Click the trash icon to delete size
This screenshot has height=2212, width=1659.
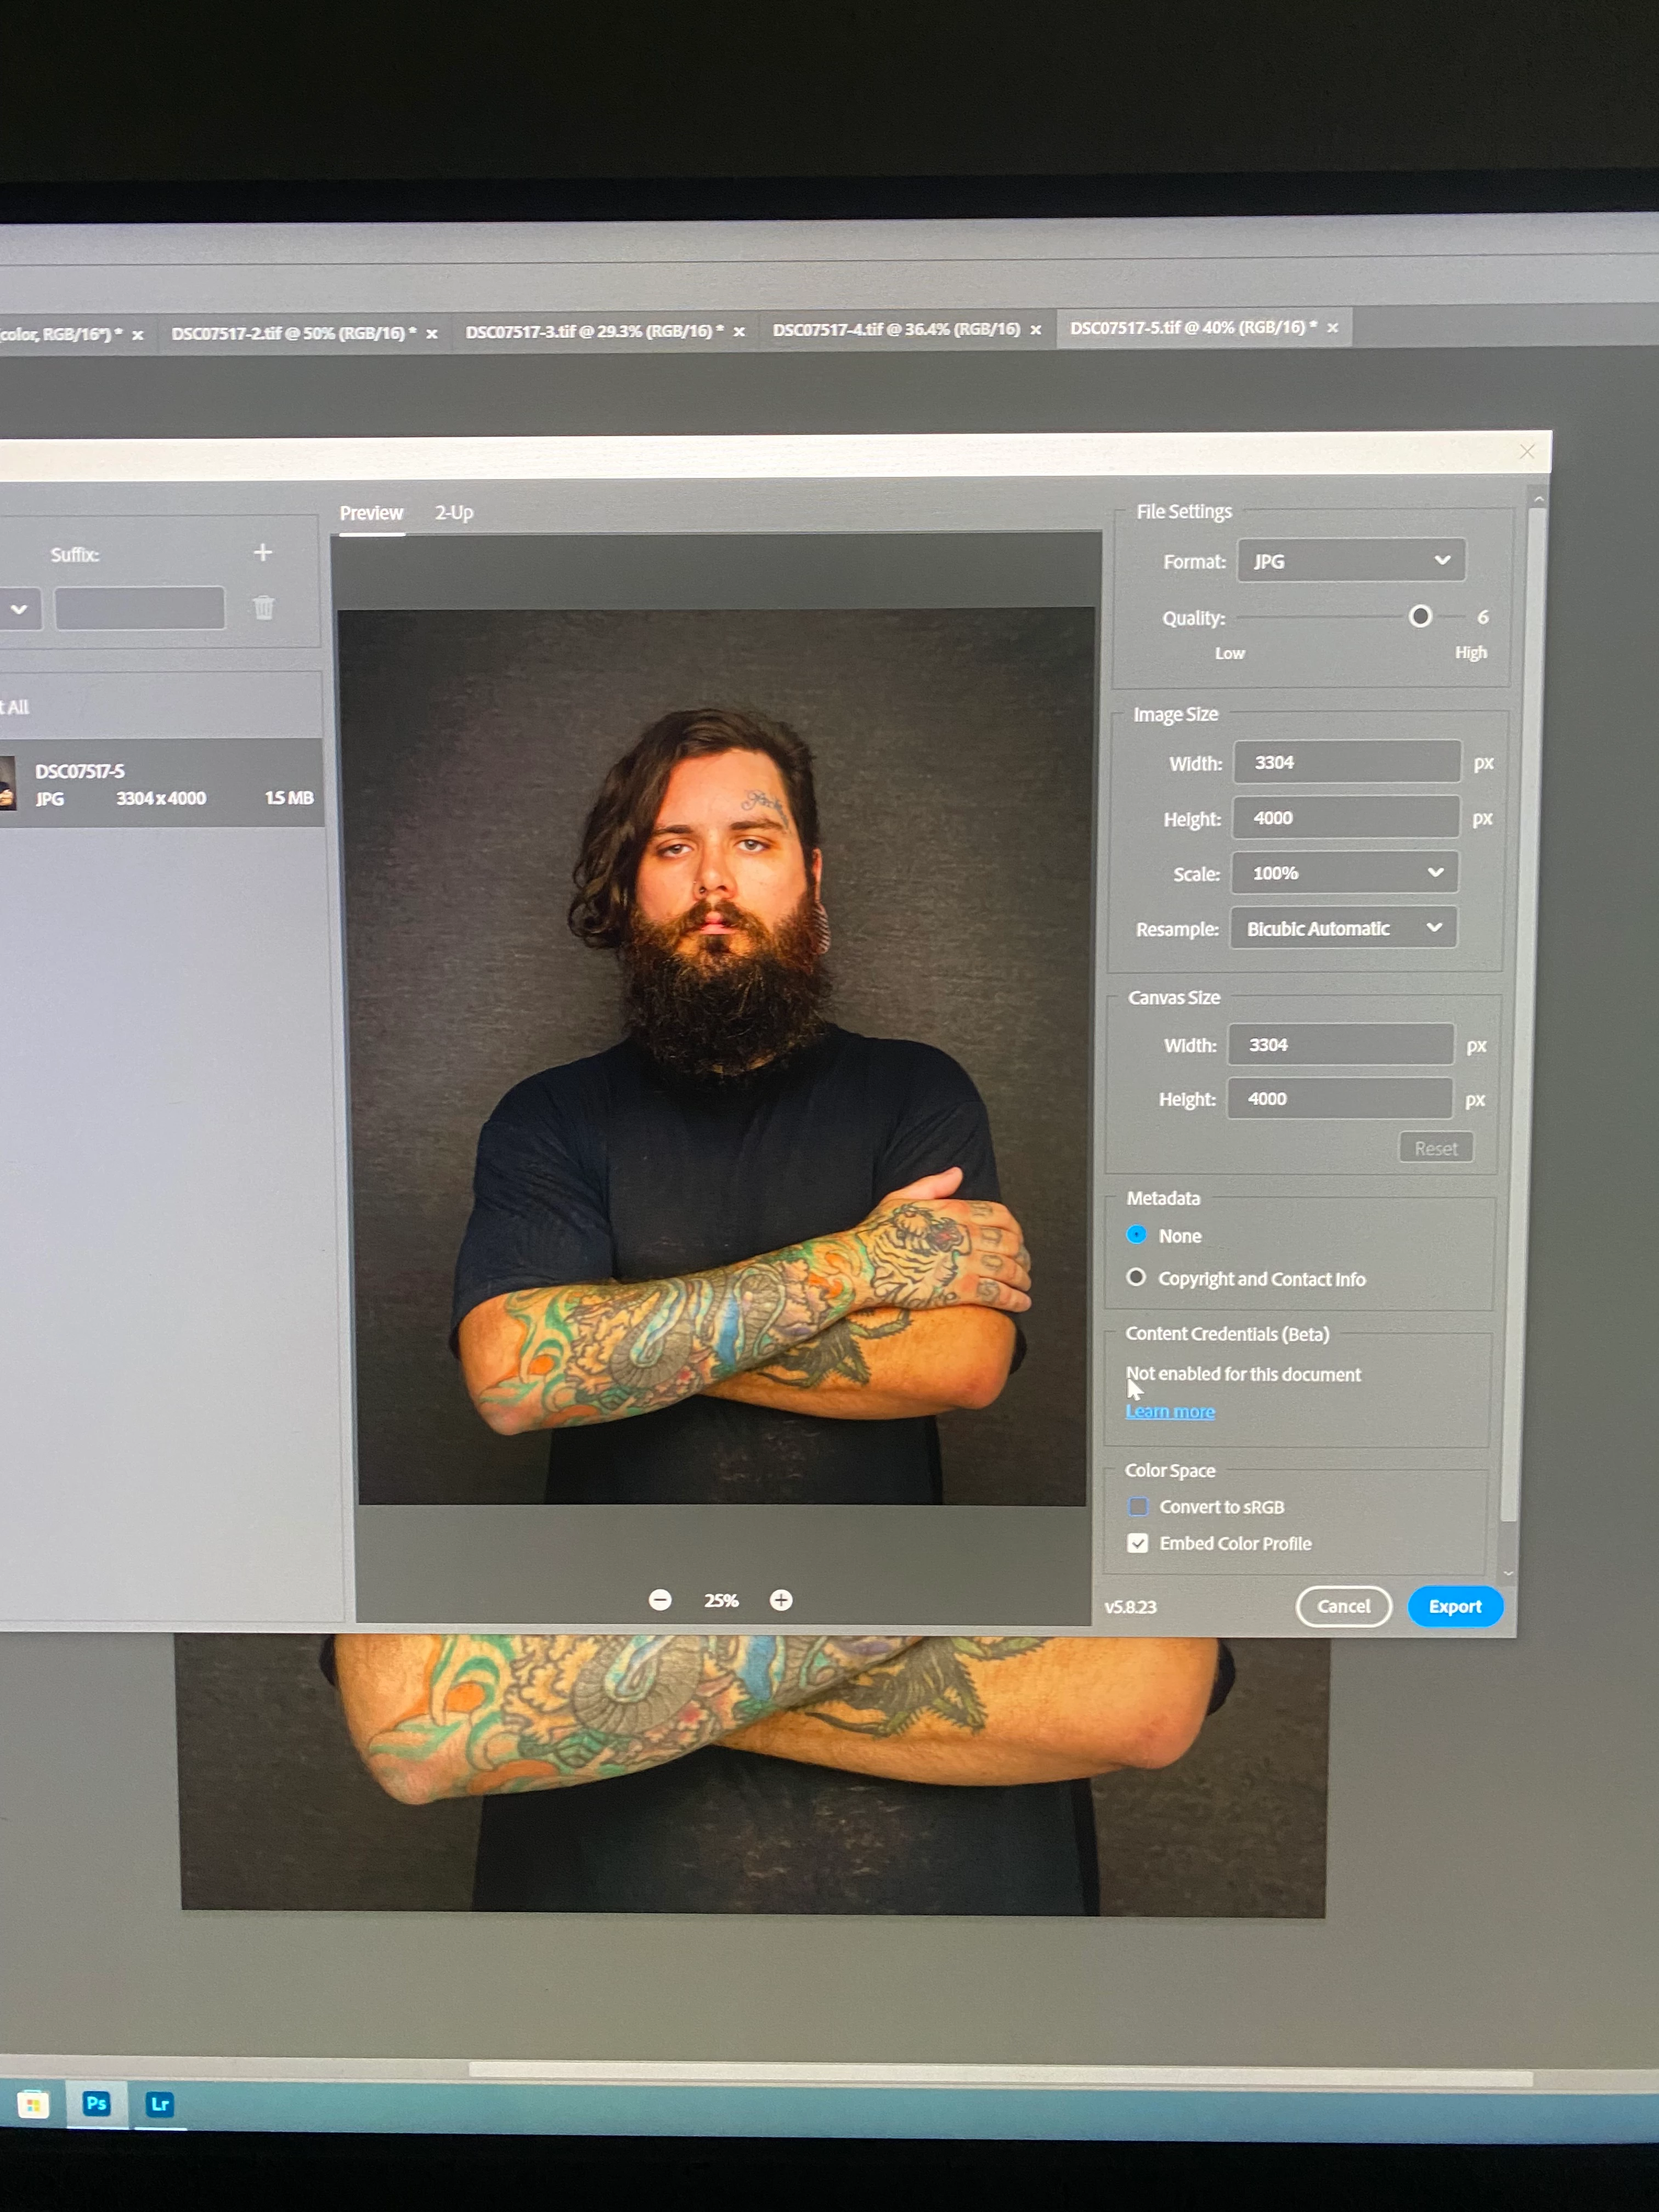point(264,608)
